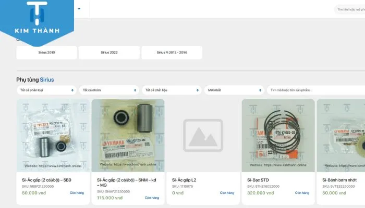Open the 'Tất cả chất liệu' filter
Viewport: 365px width, 208px height.
click(x=172, y=90)
